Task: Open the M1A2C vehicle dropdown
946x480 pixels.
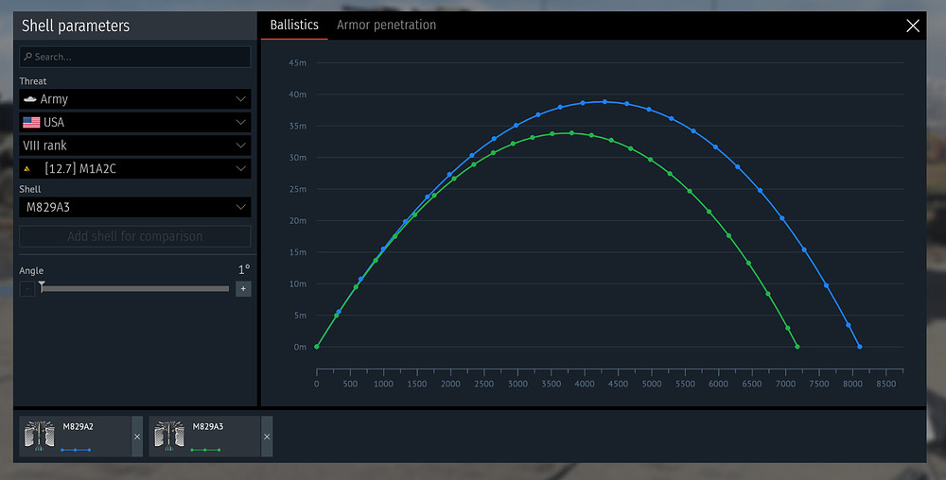Action: click(135, 168)
